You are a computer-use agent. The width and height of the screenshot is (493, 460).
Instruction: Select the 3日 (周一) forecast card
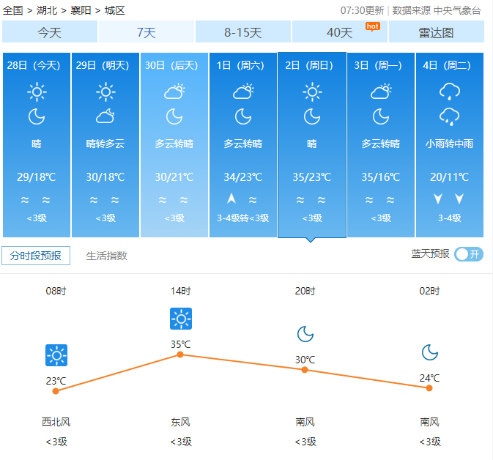point(381,144)
